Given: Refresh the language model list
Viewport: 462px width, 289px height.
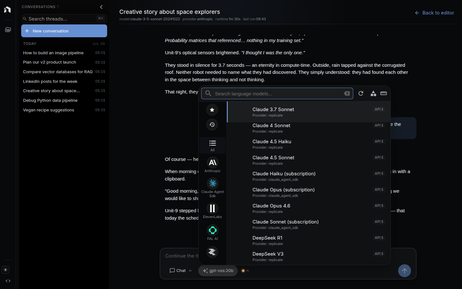Looking at the screenshot, I should [x=361, y=93].
